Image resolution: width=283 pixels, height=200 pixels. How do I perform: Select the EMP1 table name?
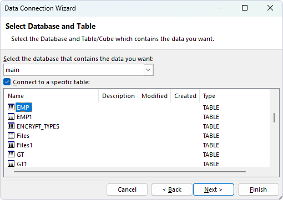(x=24, y=117)
